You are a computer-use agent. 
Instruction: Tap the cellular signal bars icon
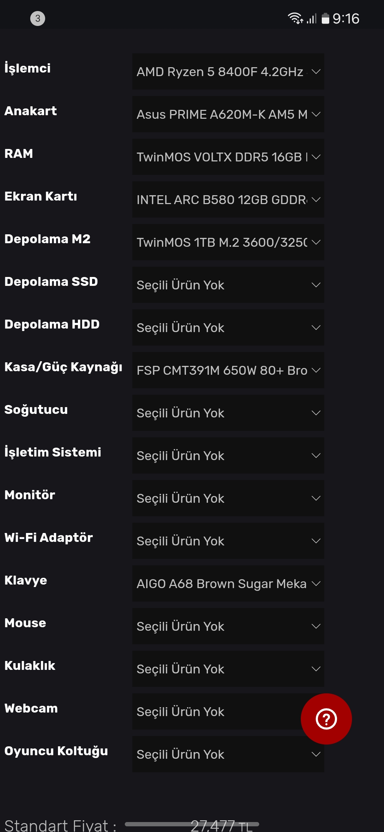pyautogui.click(x=312, y=18)
